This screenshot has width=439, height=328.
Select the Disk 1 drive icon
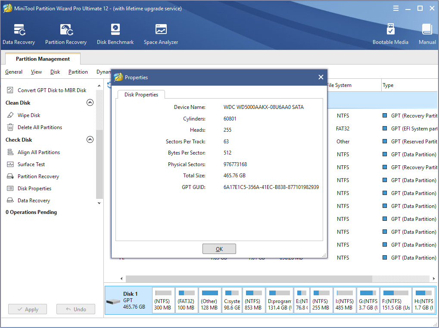[113, 302]
